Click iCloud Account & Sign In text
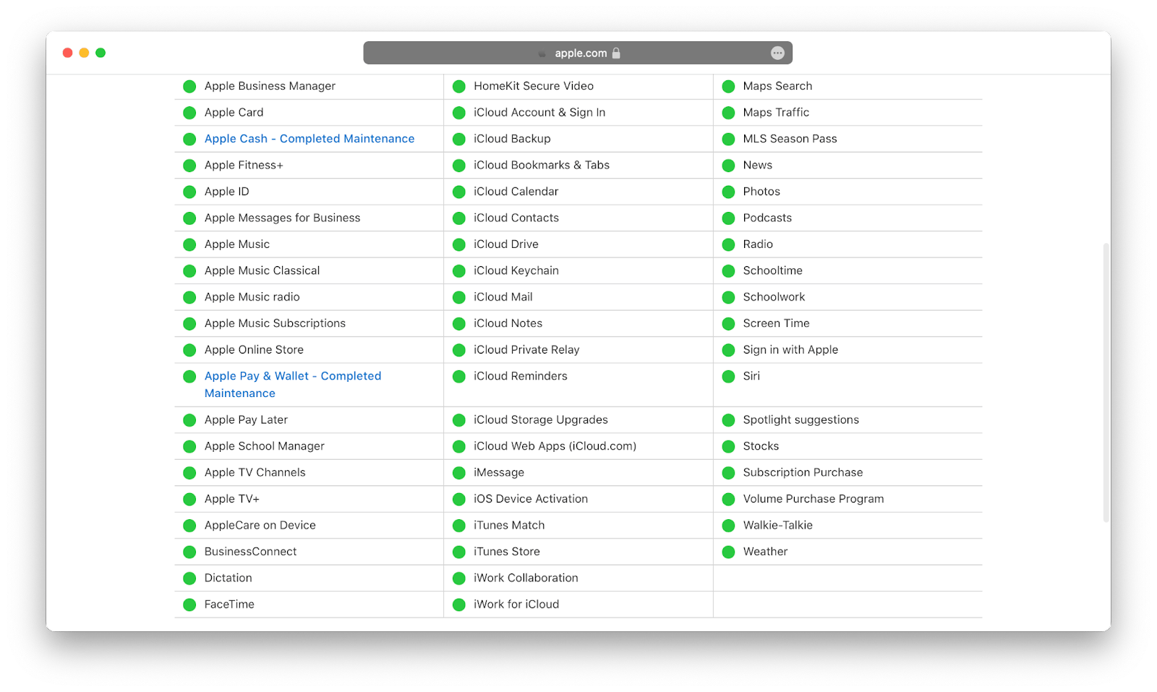Image resolution: width=1157 pixels, height=692 pixels. 539,112
